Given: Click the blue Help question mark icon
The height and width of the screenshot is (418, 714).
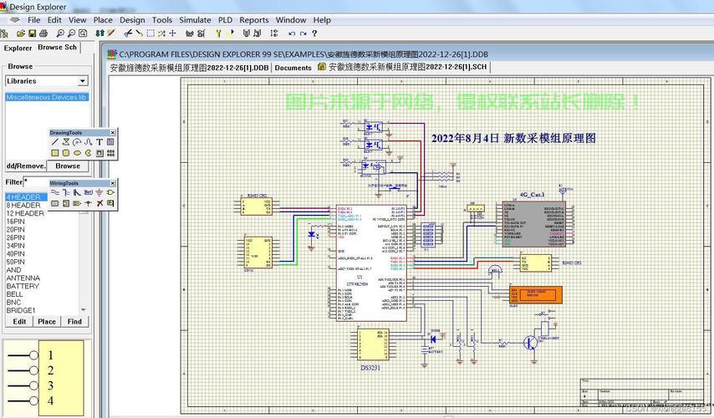Looking at the screenshot, I should (x=314, y=33).
